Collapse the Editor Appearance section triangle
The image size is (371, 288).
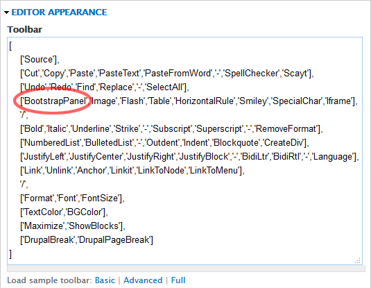tap(7, 12)
